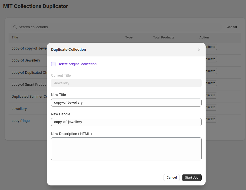Viewport: 246px width, 190px height.
Task: Select the copy-of Duplicated row title
Action: tap(29, 73)
